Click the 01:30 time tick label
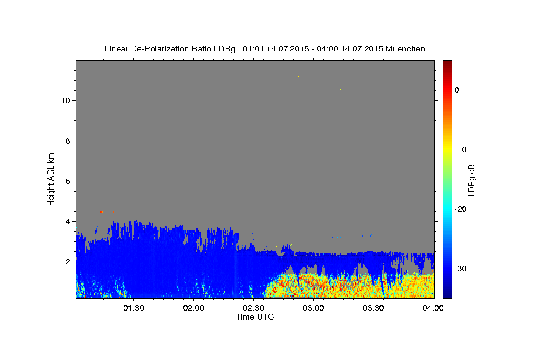This screenshot has width=537, height=358. [x=133, y=308]
